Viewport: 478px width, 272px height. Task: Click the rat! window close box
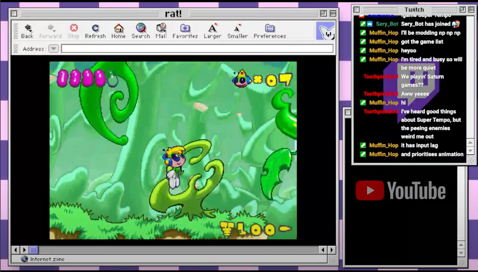pyautogui.click(x=14, y=13)
